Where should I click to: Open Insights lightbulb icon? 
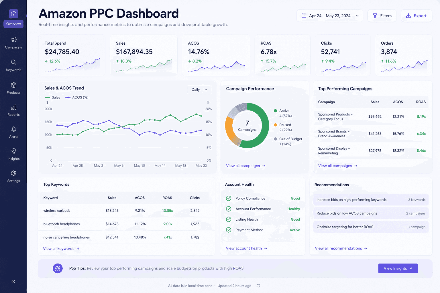[x=13, y=151]
